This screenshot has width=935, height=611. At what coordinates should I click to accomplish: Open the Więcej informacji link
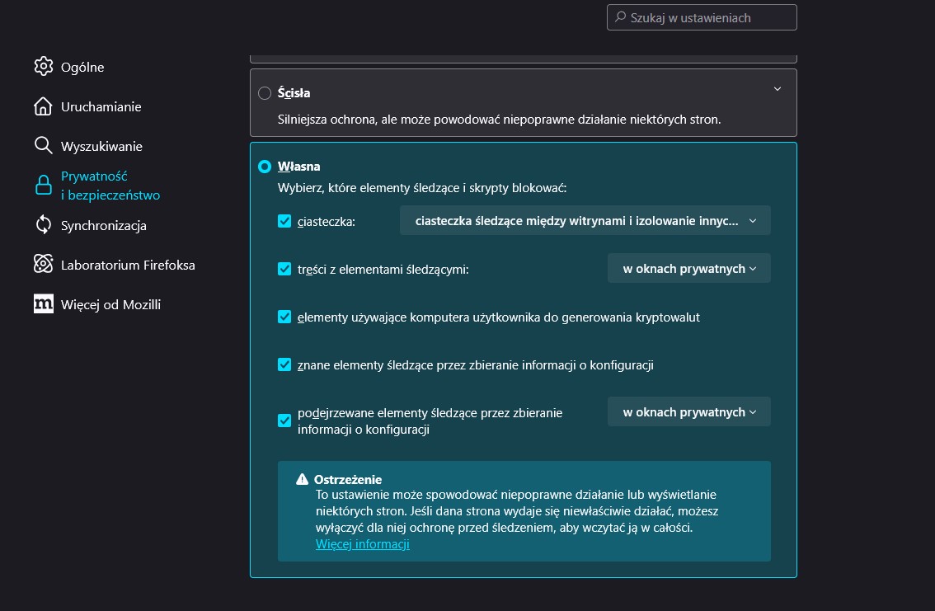(362, 544)
